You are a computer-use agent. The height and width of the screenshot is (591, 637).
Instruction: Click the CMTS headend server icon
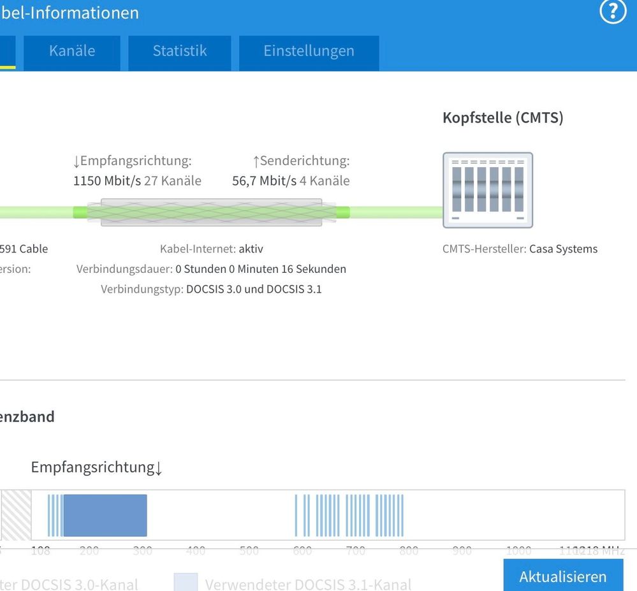pos(488,190)
